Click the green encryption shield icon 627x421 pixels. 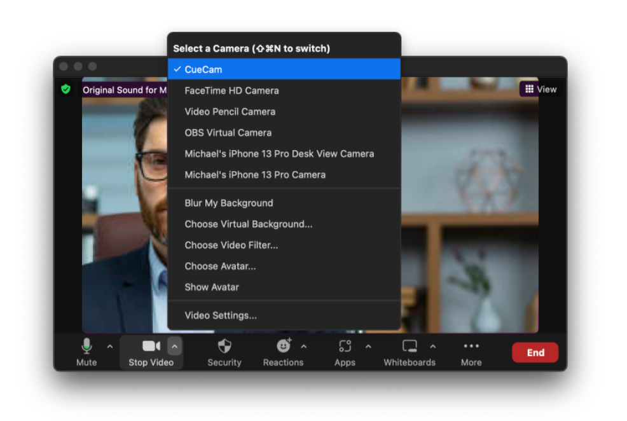(66, 89)
